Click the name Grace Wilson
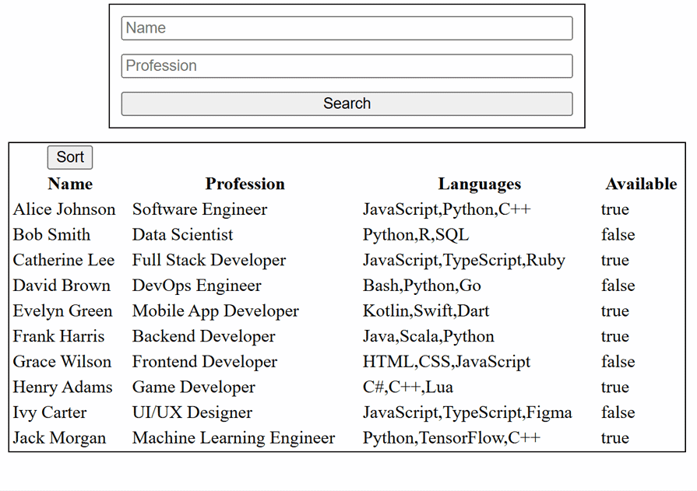Image resolution: width=697 pixels, height=491 pixels. pyautogui.click(x=62, y=361)
